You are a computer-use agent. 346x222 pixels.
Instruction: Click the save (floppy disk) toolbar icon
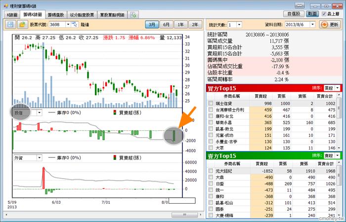(x=10, y=25)
